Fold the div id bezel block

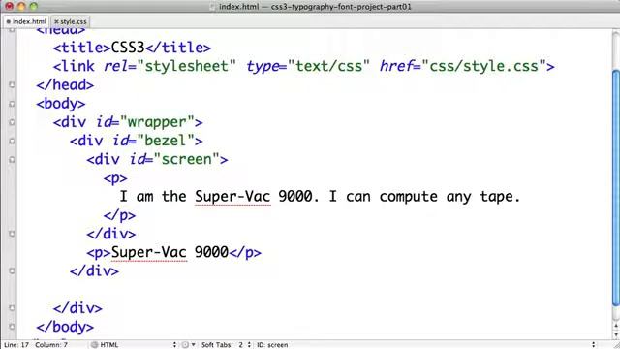coord(12,141)
